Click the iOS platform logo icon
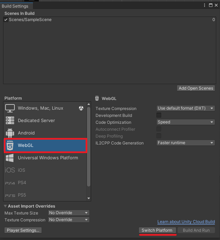The image size is (220, 240). coord(10,170)
